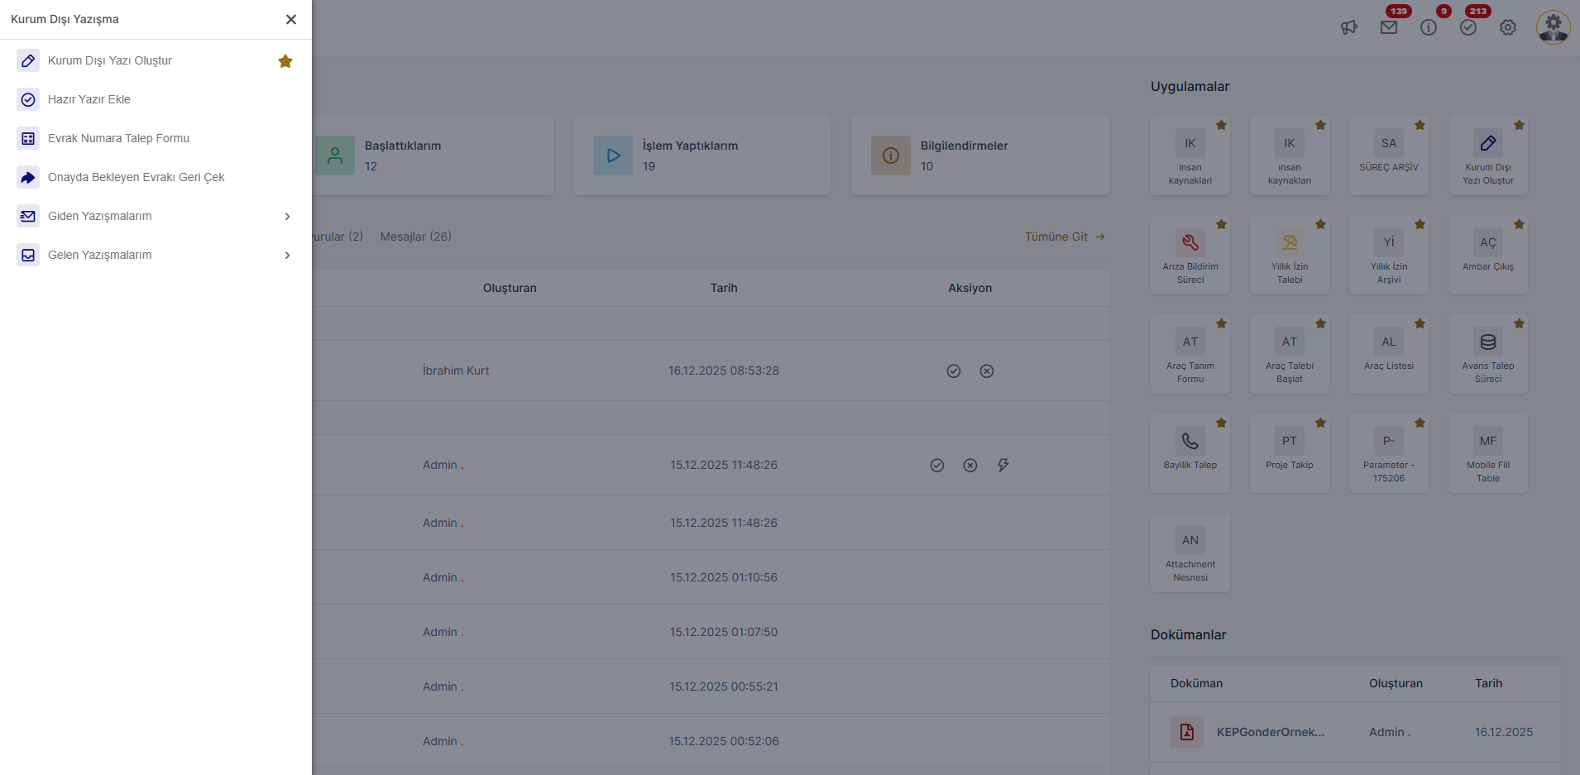The image size is (1580, 775).
Task: Toggle star on Arıza Bildirim Süreci app
Action: [x=1221, y=225]
